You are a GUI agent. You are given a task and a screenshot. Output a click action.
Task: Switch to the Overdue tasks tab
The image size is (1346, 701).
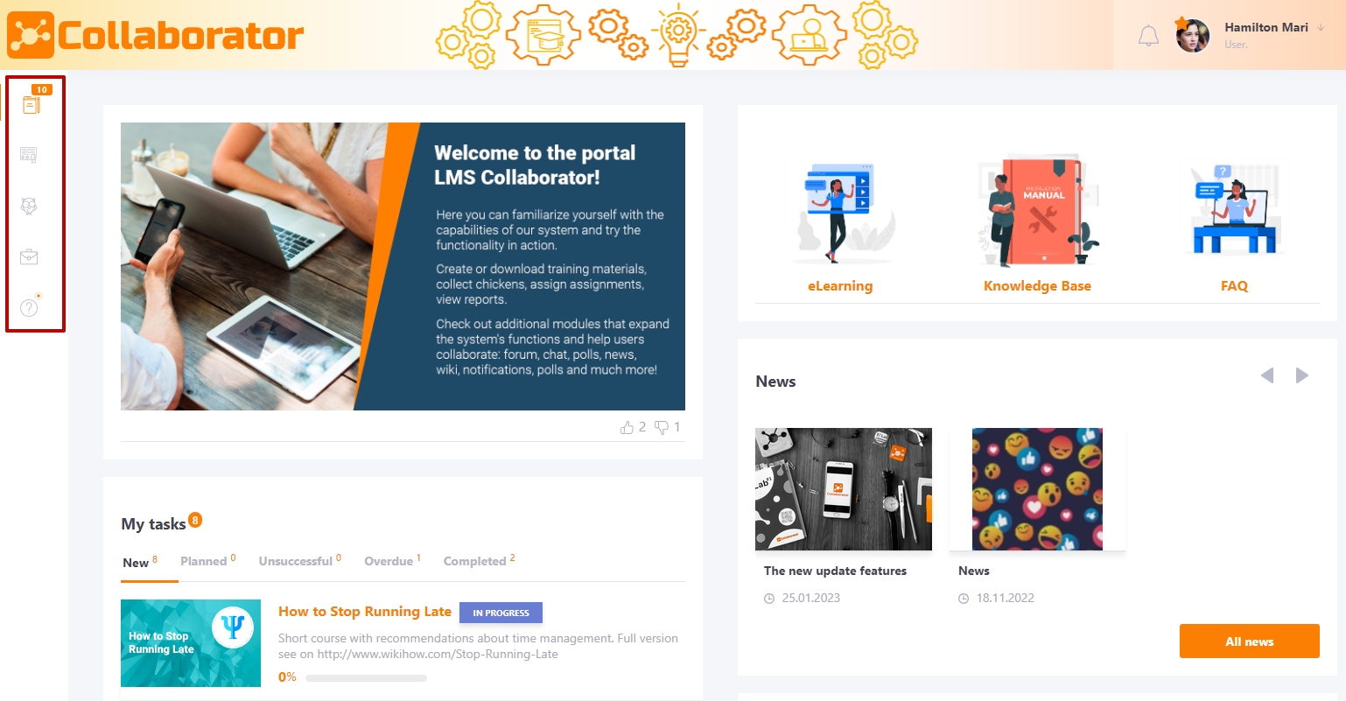[389, 561]
